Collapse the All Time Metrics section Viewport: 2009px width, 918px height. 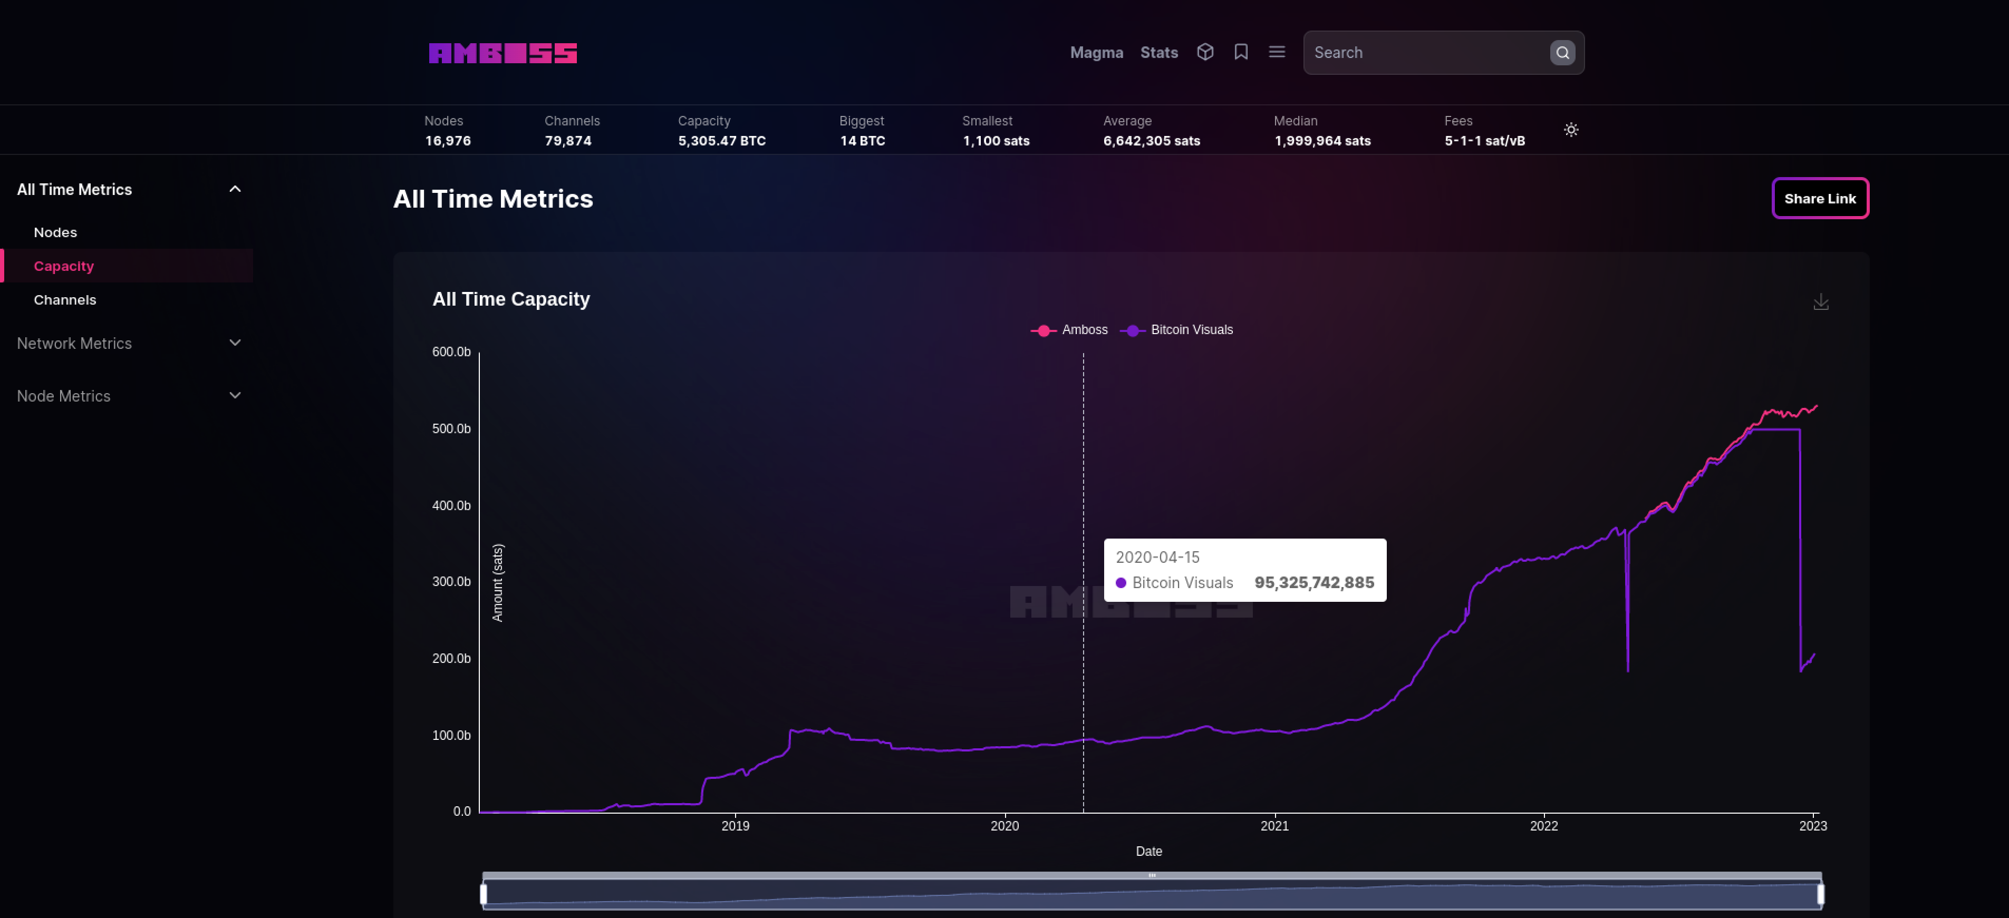click(x=235, y=189)
